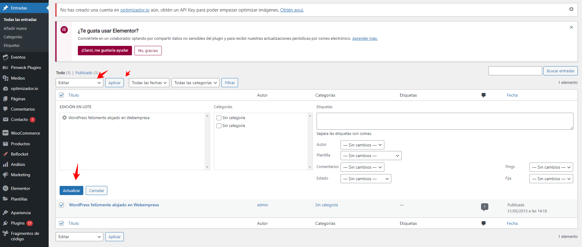
Task: Switch to the Todo (1) filter
Action: pyautogui.click(x=63, y=73)
